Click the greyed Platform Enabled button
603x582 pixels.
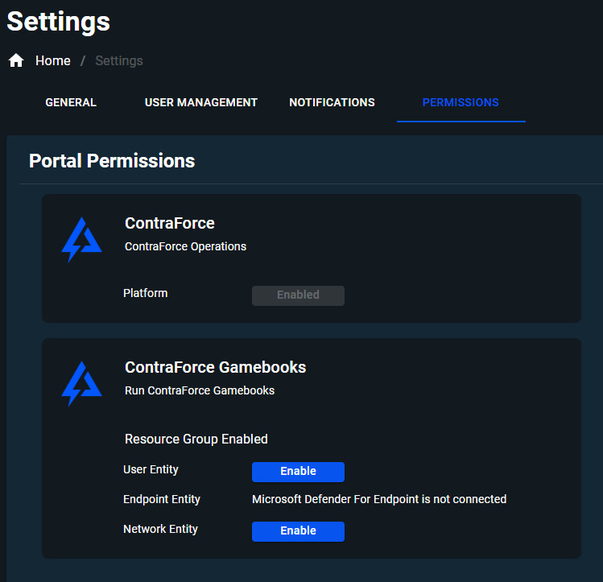point(298,295)
